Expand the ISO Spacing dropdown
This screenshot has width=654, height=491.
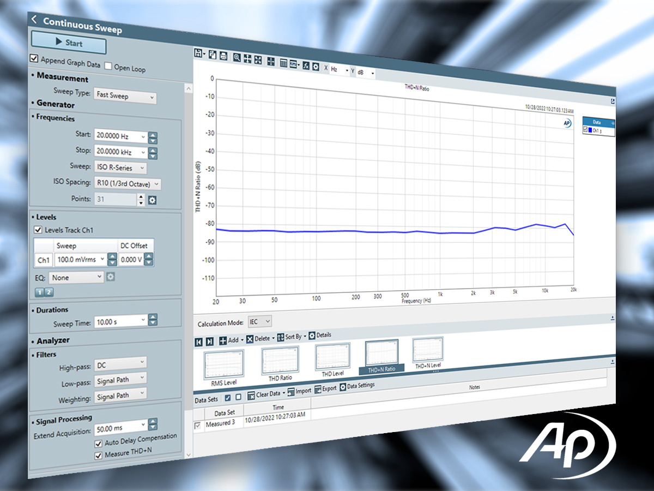(x=128, y=184)
